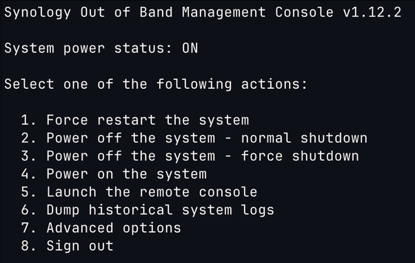Click the number 1 before Force restart
The height and width of the screenshot is (263, 415).
click(x=26, y=120)
